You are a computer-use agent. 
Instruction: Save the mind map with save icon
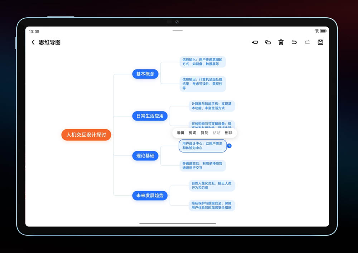click(x=320, y=42)
